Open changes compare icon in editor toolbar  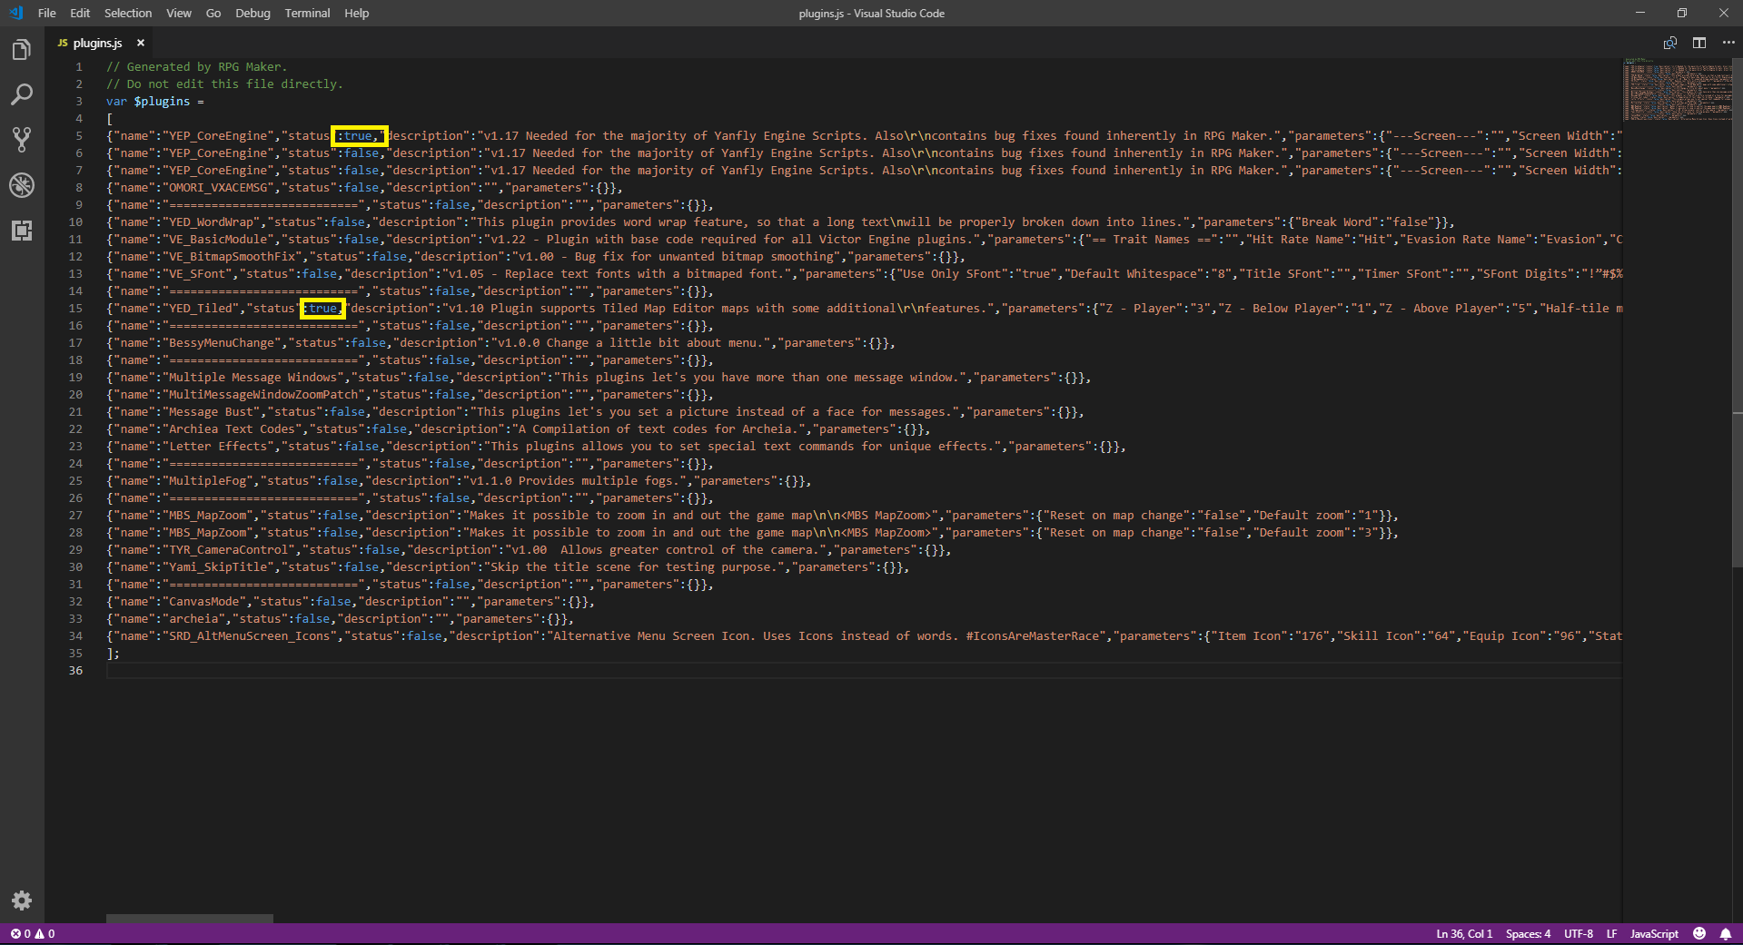point(1669,43)
